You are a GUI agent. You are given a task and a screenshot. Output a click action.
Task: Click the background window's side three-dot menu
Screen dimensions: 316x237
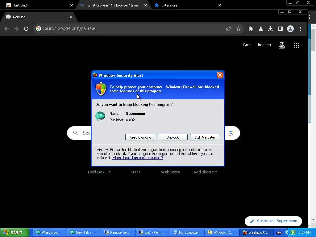click(x=309, y=17)
